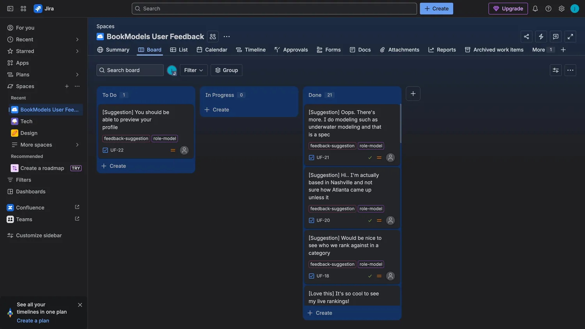Open the notifications bell
Viewport: 585px width, 329px height.
535,9
